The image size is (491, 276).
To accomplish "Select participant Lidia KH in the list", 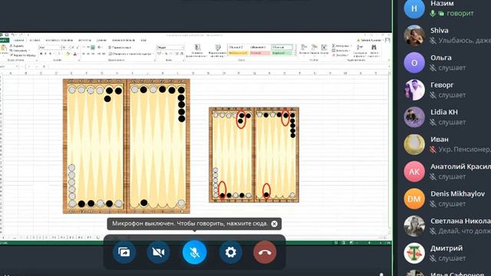I will point(444,117).
